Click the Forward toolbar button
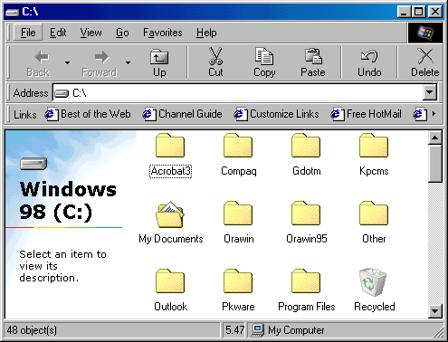The width and height of the screenshot is (448, 342). (99, 62)
